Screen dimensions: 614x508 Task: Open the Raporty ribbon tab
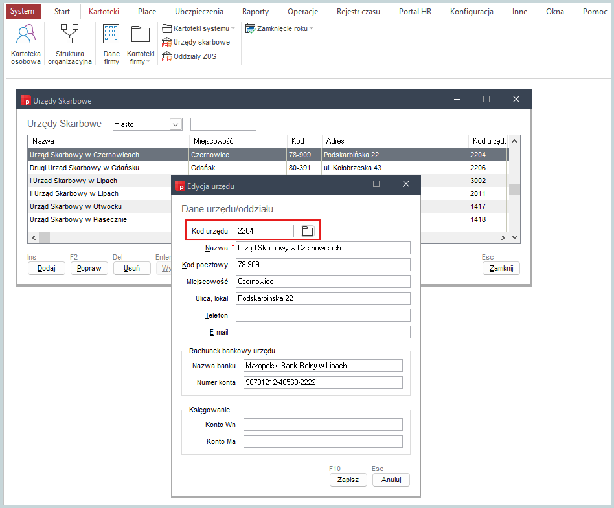point(255,12)
